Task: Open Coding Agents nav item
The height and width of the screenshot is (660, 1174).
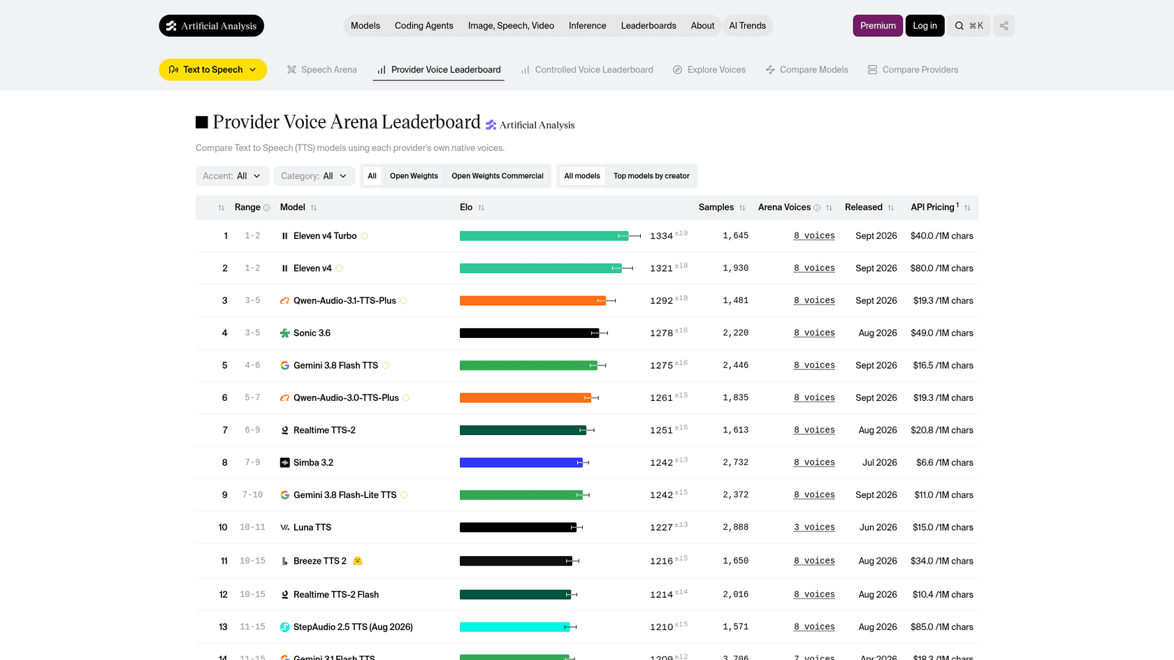Action: point(423,26)
